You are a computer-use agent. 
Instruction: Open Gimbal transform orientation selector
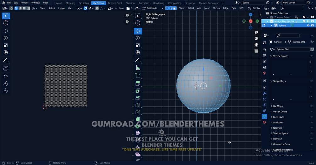click(254, 8)
